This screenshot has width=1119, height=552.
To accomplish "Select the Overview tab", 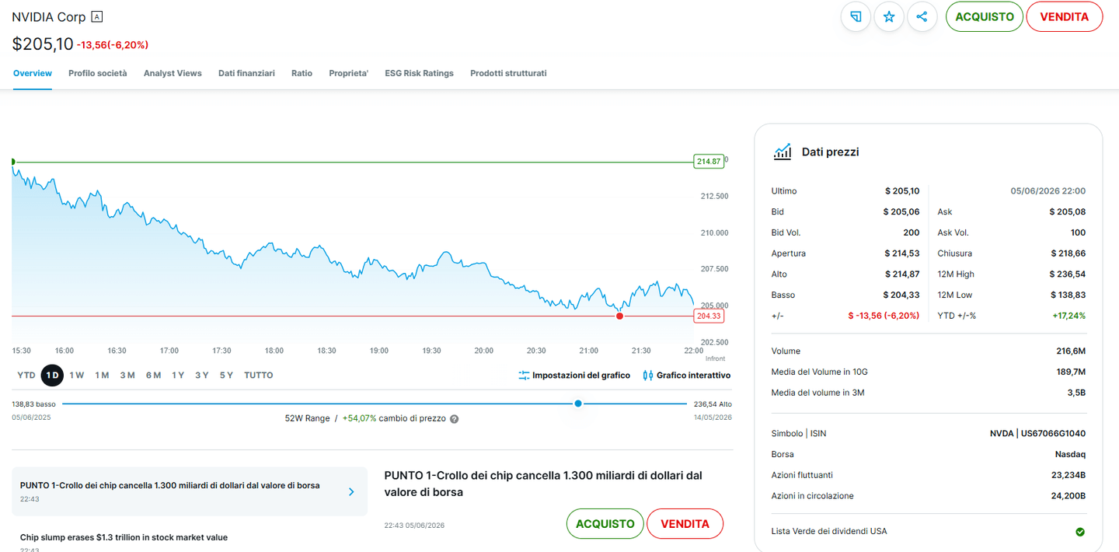I will pyautogui.click(x=33, y=73).
